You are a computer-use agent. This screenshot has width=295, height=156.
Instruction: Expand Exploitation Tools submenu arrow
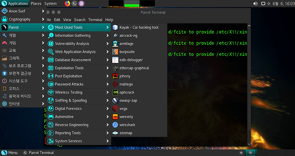pos(107,68)
